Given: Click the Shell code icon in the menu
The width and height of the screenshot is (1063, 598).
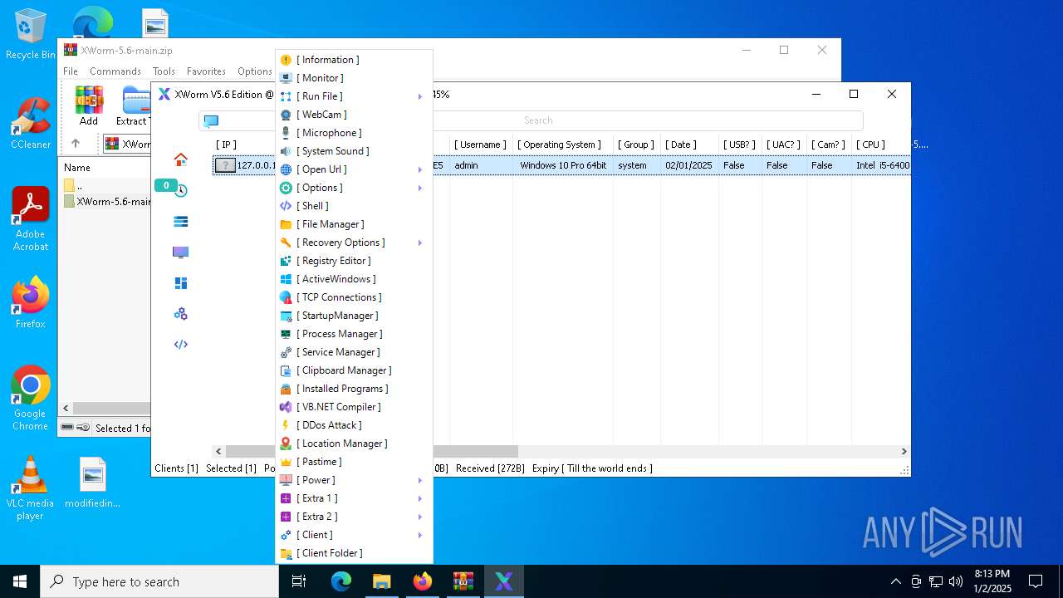Looking at the screenshot, I should (x=286, y=206).
